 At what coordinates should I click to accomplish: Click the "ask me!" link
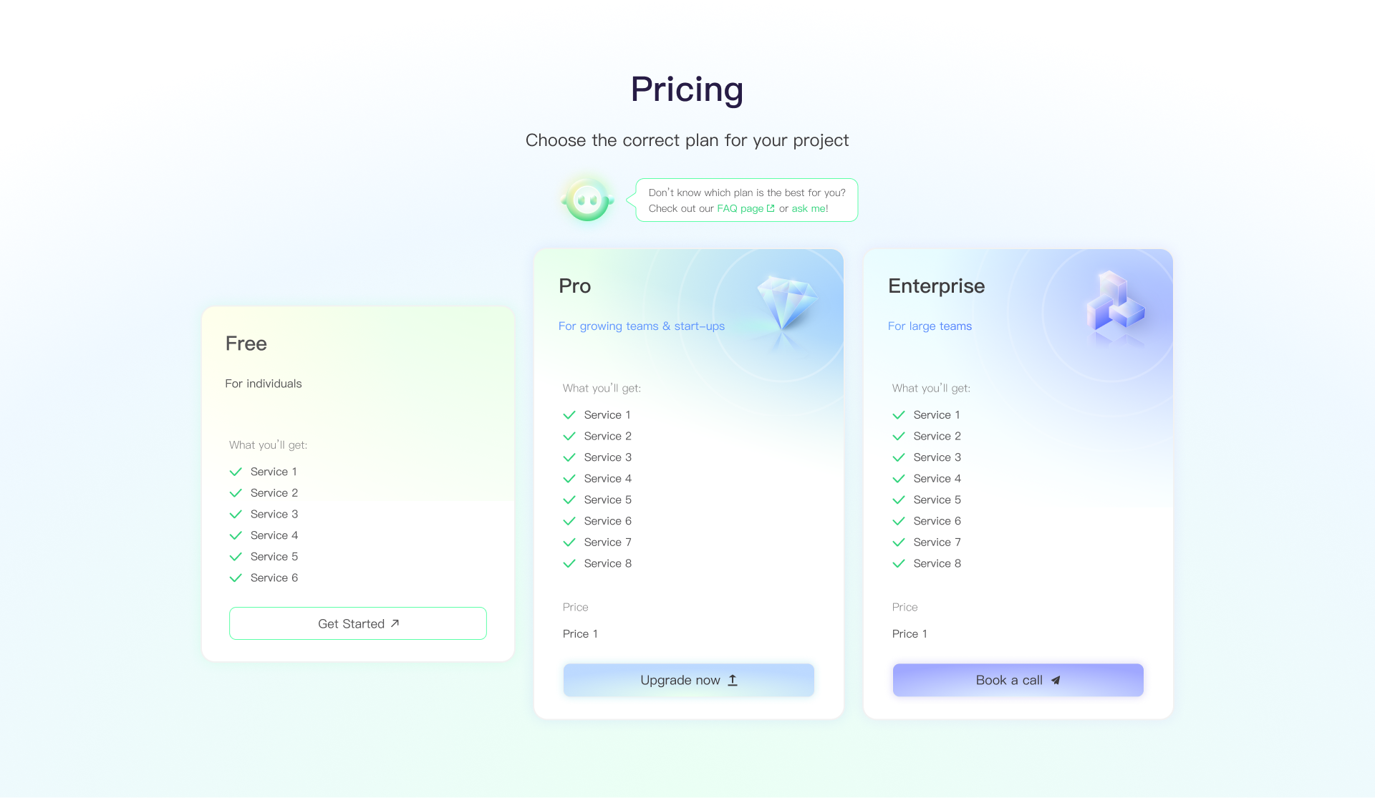point(809,208)
